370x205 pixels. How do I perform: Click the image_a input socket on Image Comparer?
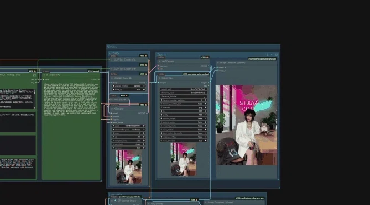[x=217, y=67]
